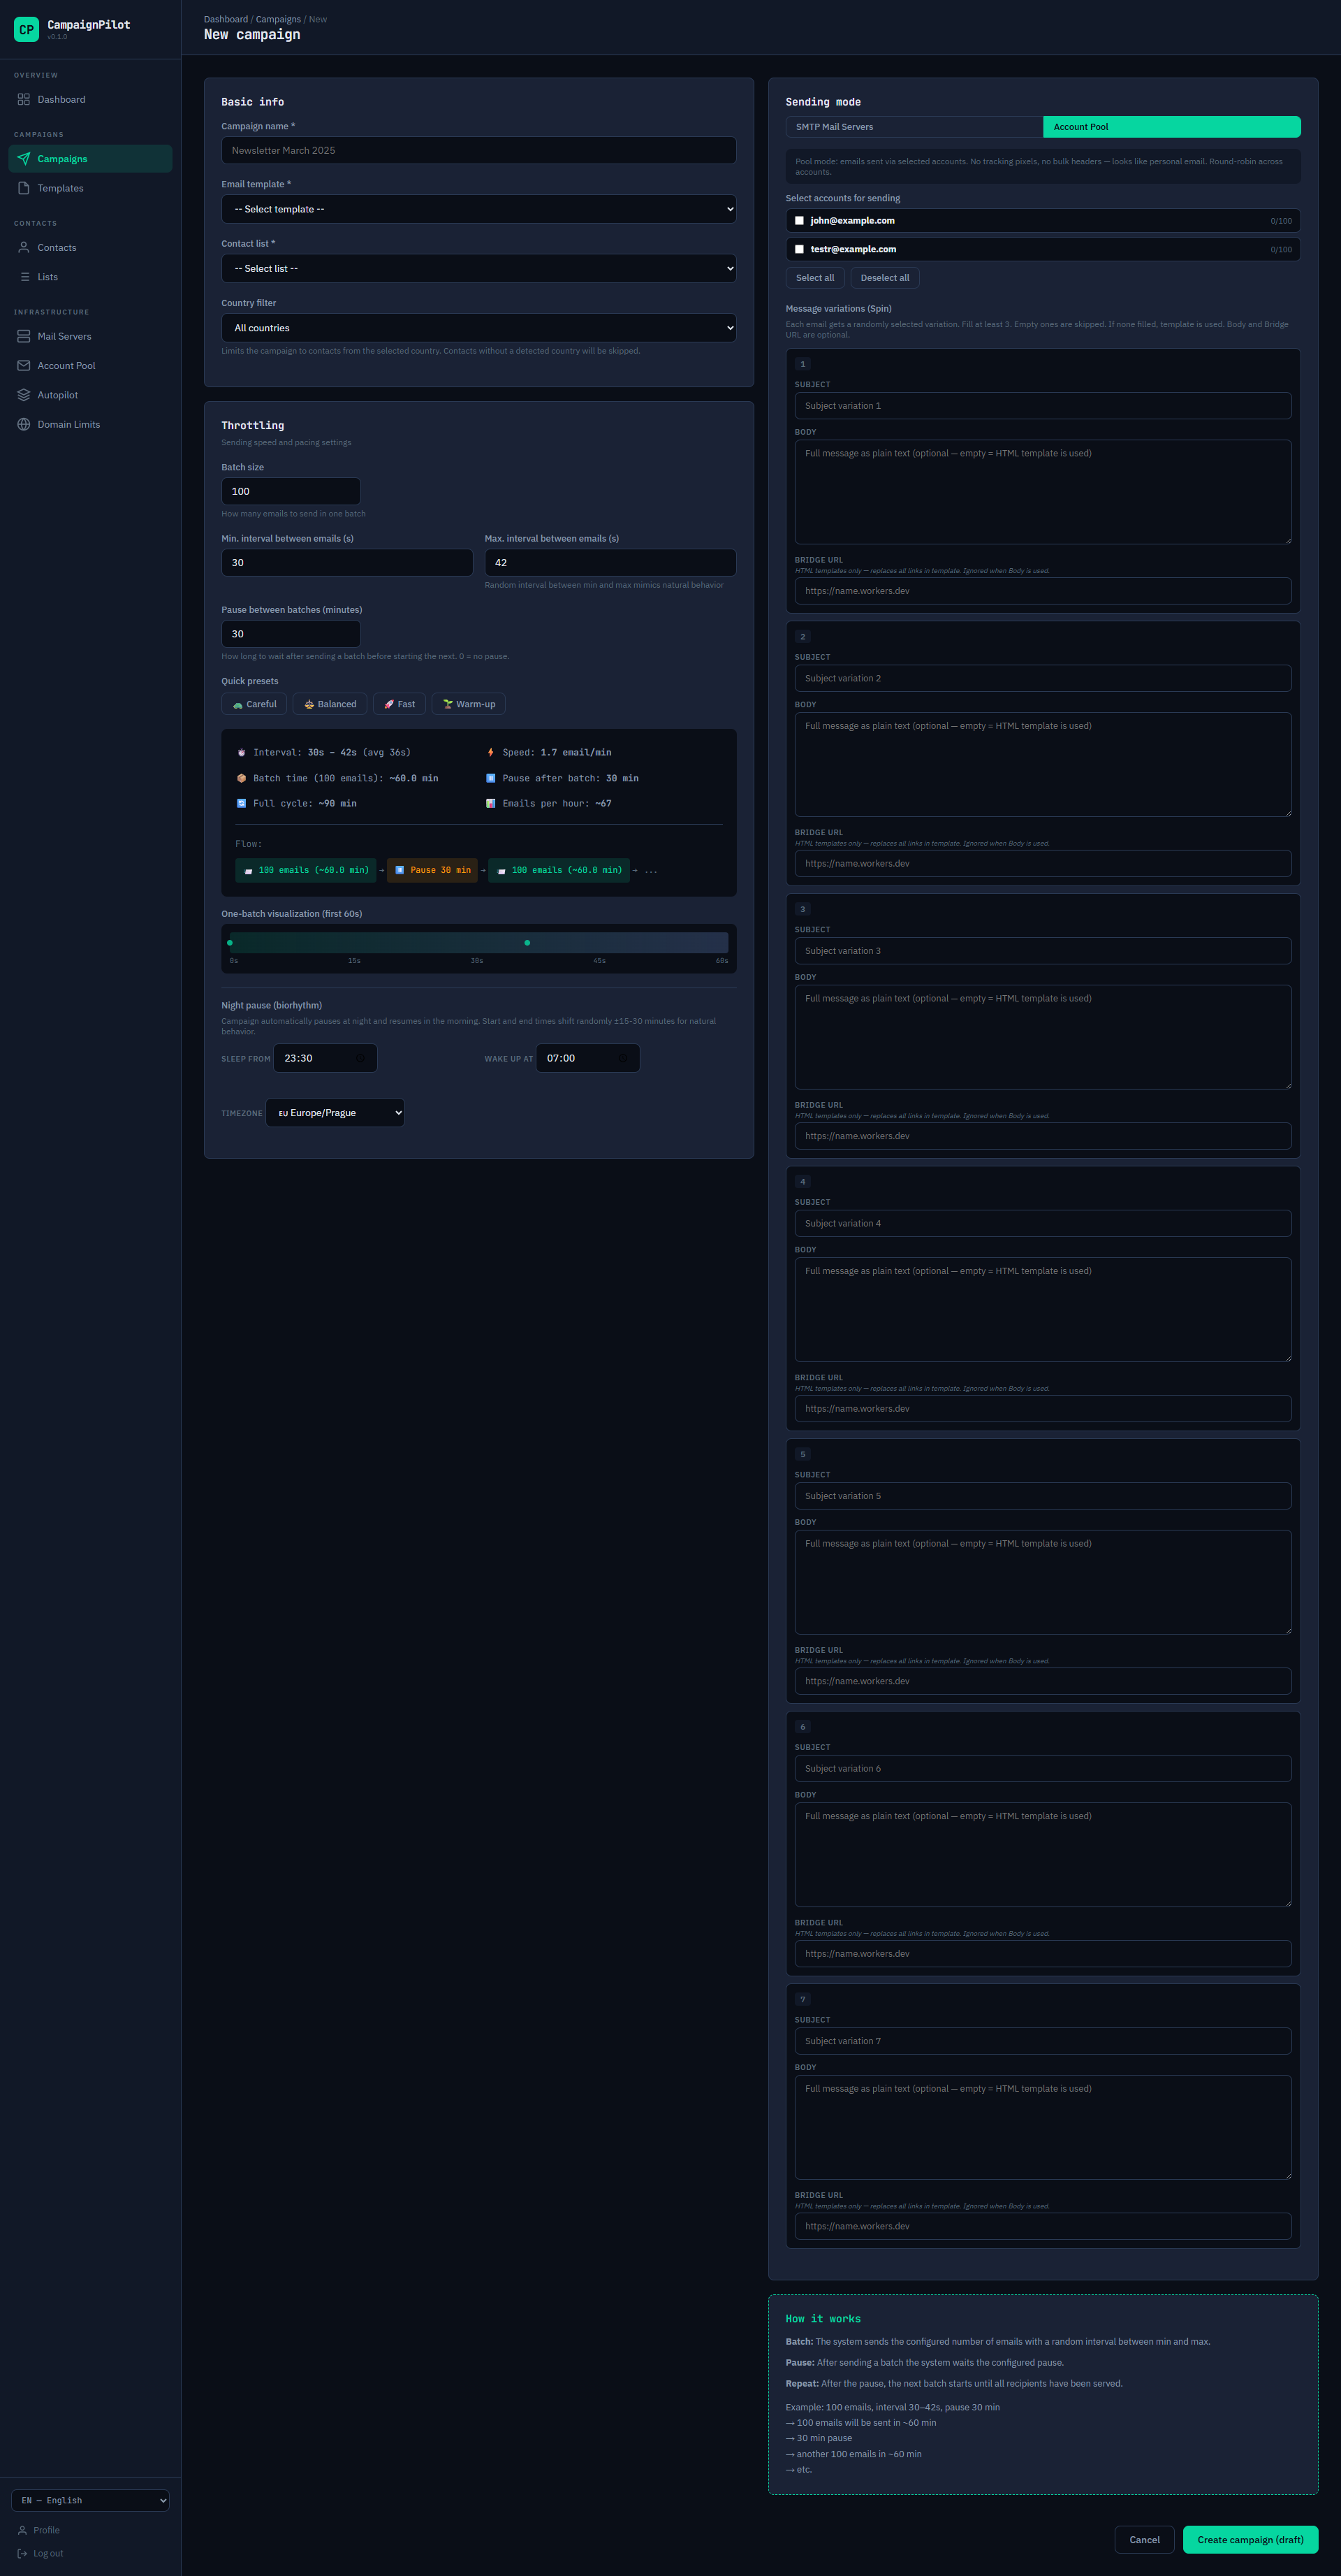Viewport: 1341px width, 2576px height.
Task: Focus the Min. interval between emails field
Action: click(x=346, y=562)
